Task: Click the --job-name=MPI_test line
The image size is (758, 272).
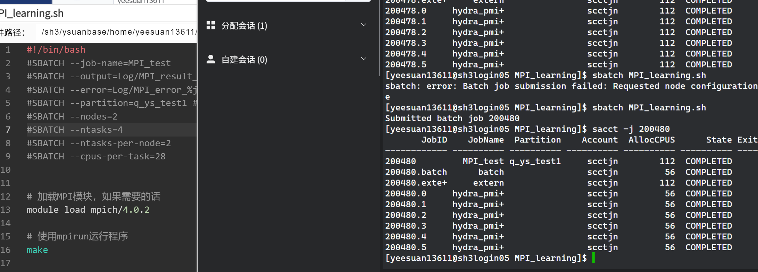Action: pos(99,63)
